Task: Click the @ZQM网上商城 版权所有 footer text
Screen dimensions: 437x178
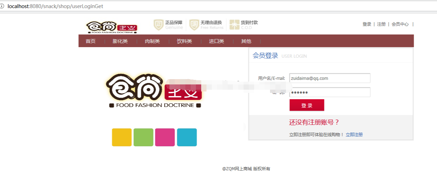Action: [246, 169]
